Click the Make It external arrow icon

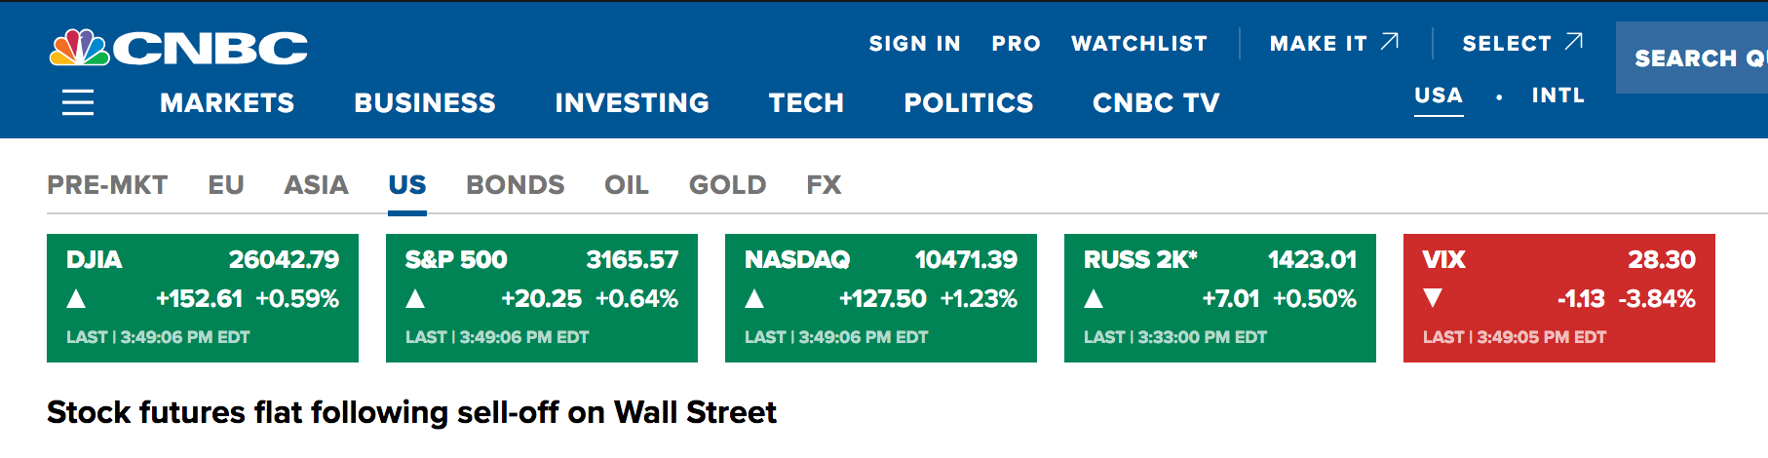coord(1390,42)
